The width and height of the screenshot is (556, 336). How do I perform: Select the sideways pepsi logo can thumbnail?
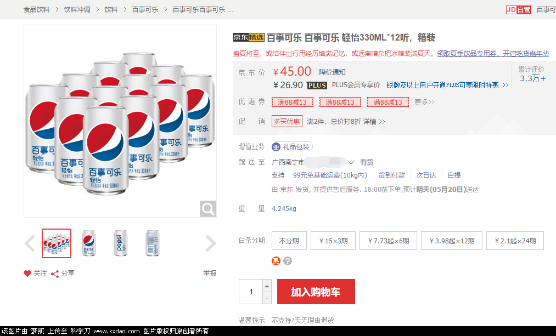121,243
